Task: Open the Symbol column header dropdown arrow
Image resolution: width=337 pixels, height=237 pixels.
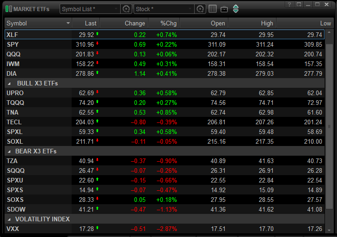Action: point(68,23)
